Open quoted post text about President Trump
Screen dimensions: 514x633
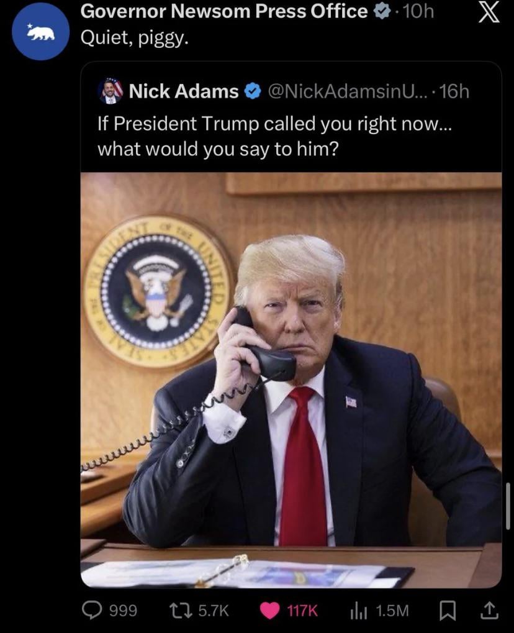click(275, 137)
